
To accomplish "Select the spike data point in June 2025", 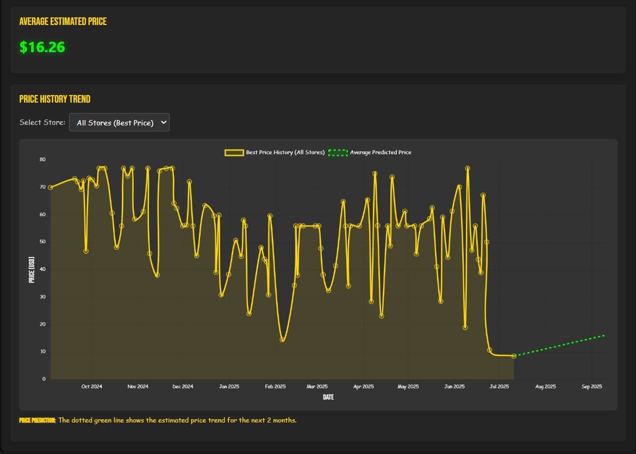I will tap(468, 168).
